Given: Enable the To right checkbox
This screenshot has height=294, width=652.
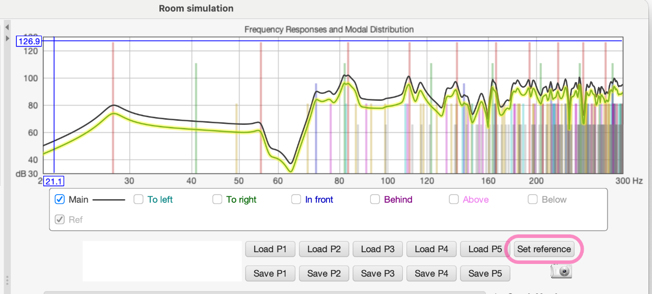Looking at the screenshot, I should click(218, 200).
